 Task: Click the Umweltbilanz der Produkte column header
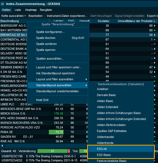pos(131,21)
